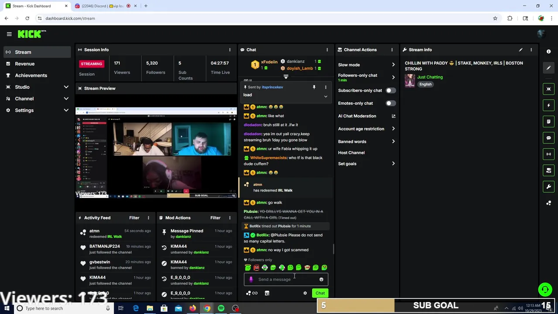Screen dimensions: 558x314
Task: Open Channel Actions three-dot menu
Action: pyautogui.click(x=392, y=50)
